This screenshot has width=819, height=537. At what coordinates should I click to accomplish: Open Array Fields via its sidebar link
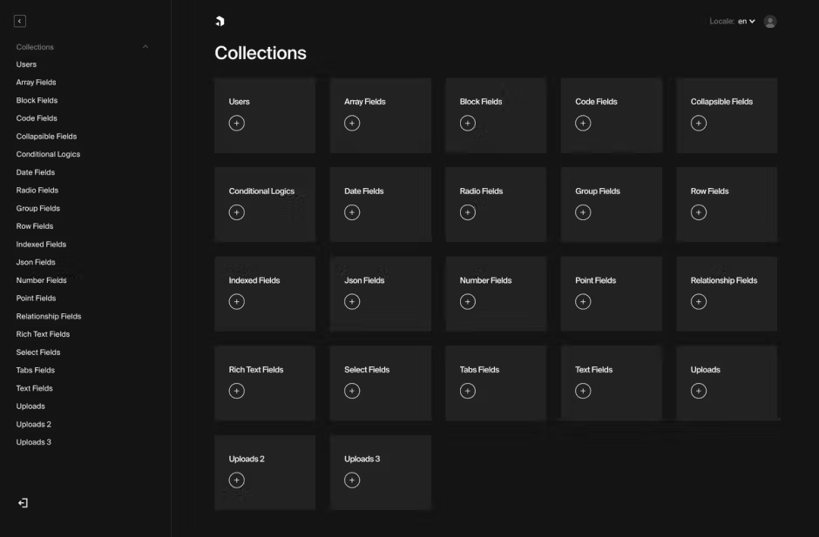pos(36,82)
